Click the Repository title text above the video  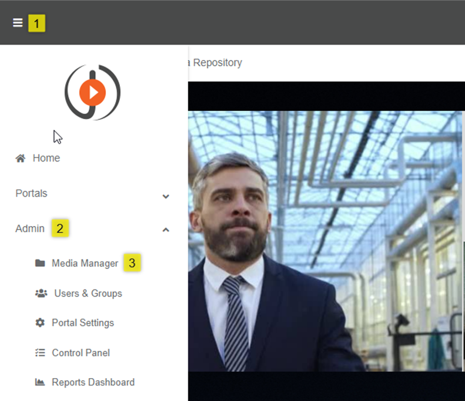[x=217, y=62]
